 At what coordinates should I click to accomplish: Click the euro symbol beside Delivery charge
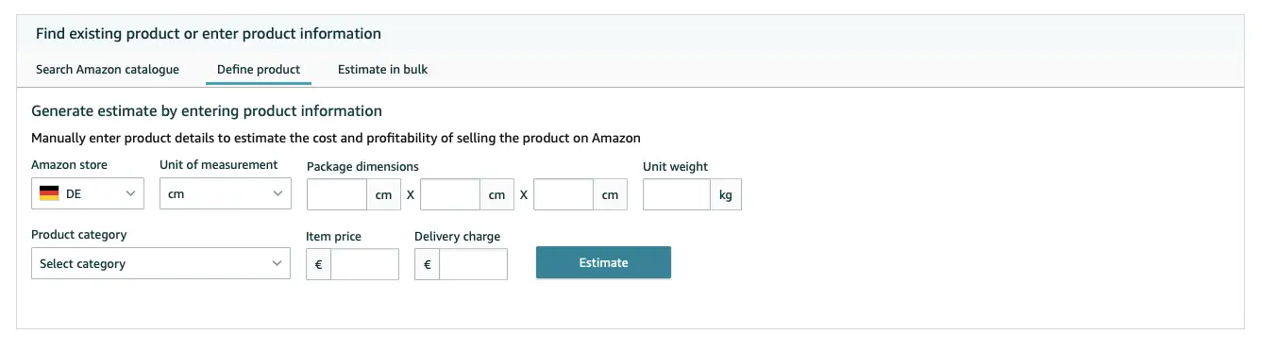pos(428,264)
